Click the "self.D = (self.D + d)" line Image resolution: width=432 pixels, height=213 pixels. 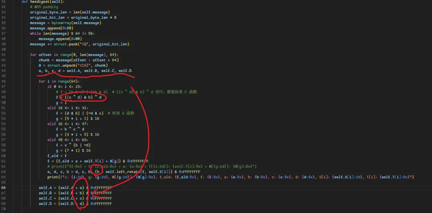pyautogui.click(x=75, y=204)
